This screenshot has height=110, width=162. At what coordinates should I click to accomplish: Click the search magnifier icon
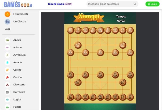point(135,4)
